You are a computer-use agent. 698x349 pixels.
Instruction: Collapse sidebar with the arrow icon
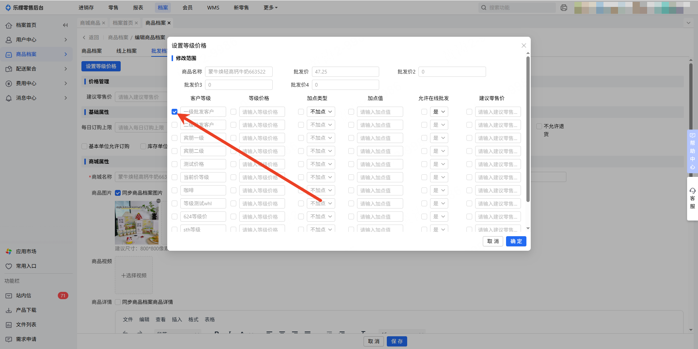[65, 25]
